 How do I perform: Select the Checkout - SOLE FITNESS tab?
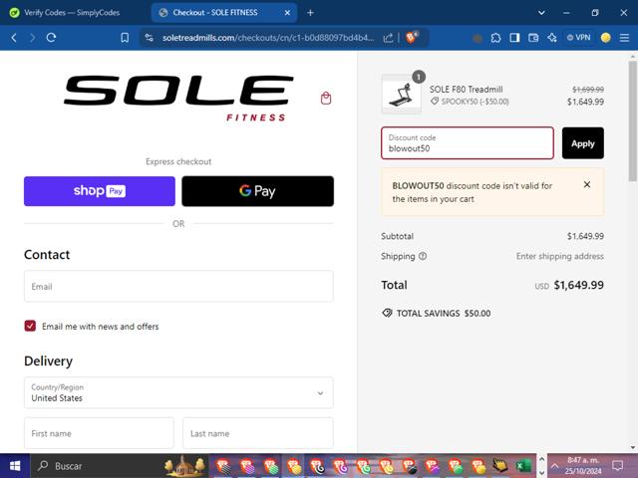point(223,13)
